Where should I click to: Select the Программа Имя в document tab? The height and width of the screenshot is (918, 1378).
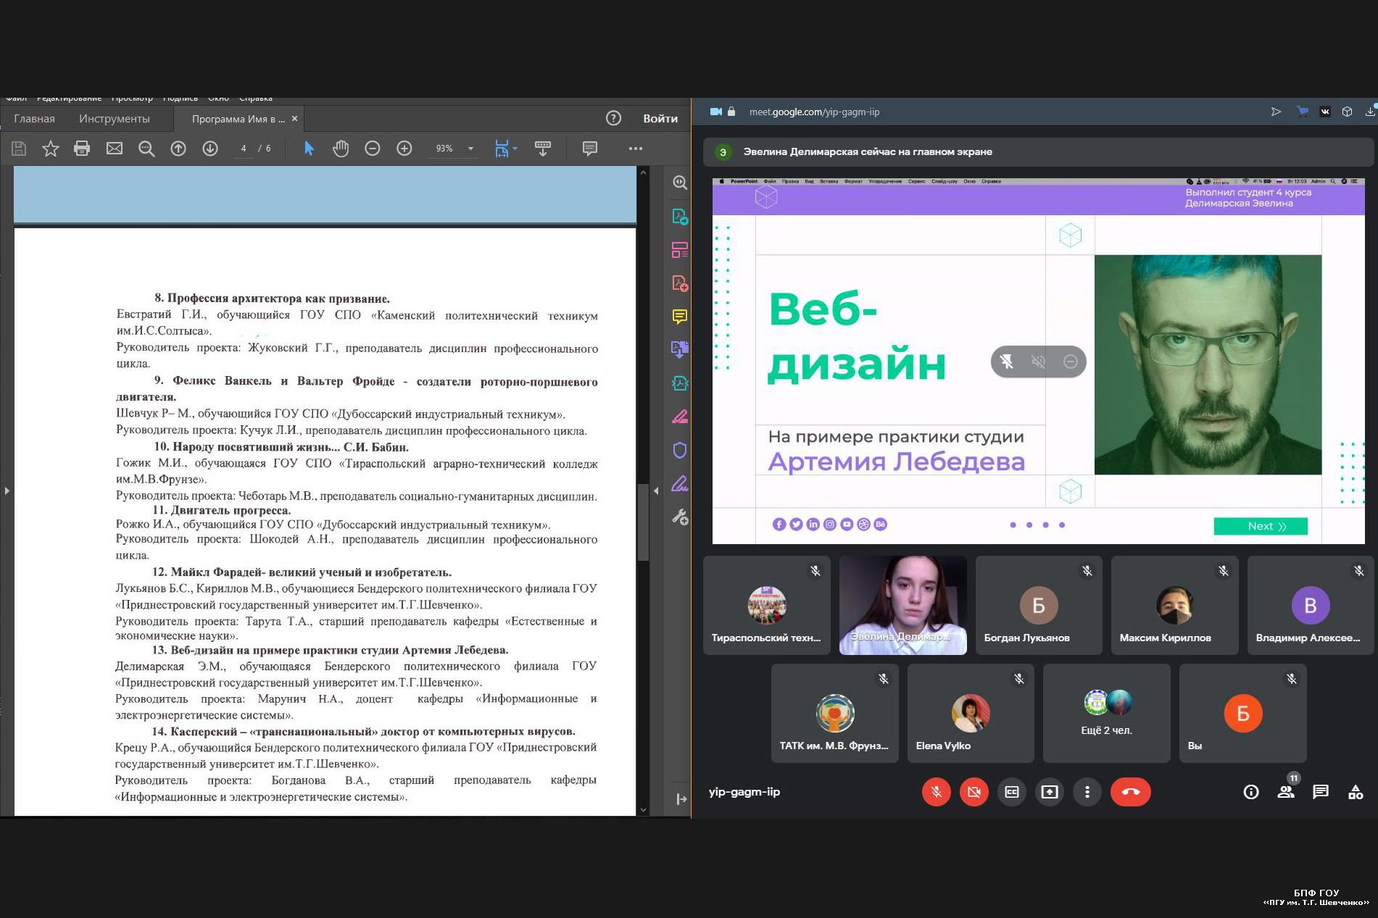[x=238, y=119]
